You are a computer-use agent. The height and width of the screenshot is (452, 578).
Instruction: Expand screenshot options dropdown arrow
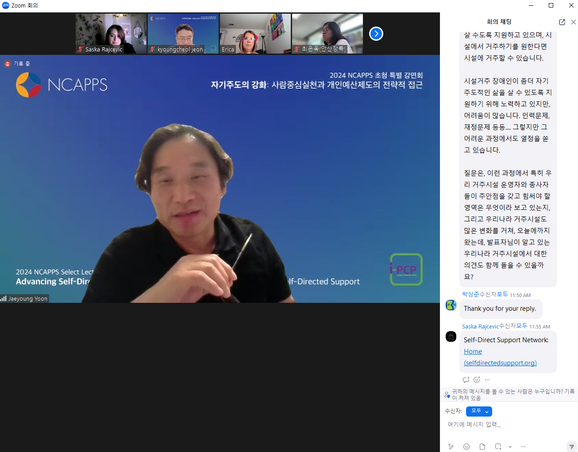tap(510, 447)
